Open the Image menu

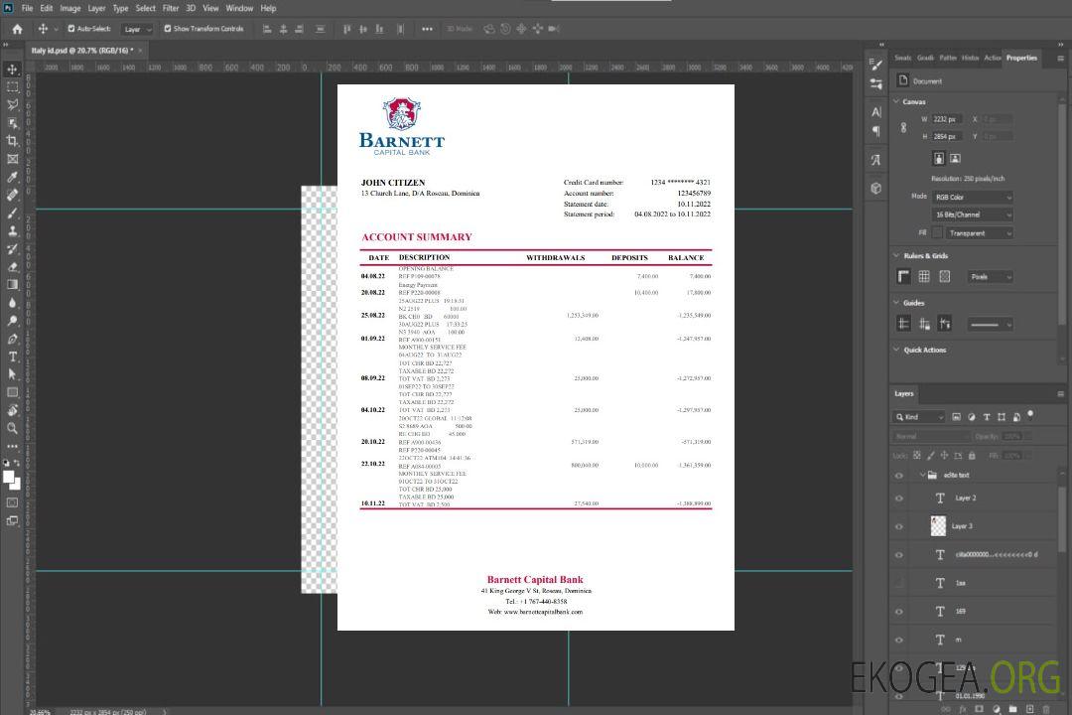coord(69,8)
